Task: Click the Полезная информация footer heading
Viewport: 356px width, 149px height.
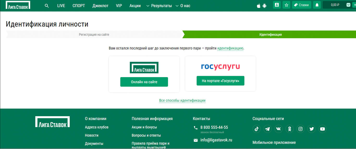Action: pos(152,119)
